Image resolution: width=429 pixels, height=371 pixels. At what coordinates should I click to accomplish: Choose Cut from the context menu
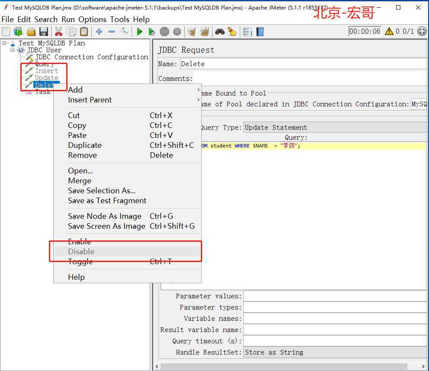128,115
